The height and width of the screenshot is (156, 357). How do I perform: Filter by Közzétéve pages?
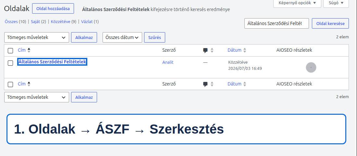pos(61,22)
